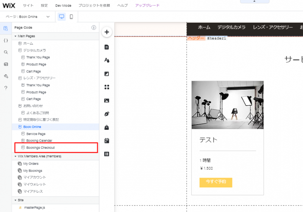Image resolution: width=303 pixels, height=212 pixels.
Task: Open the Page Background icon
Action: [x=107, y=73]
